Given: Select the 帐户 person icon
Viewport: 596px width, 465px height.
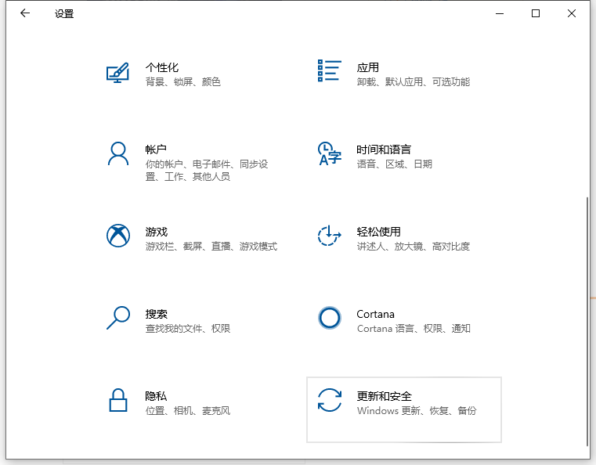Looking at the screenshot, I should tap(117, 153).
